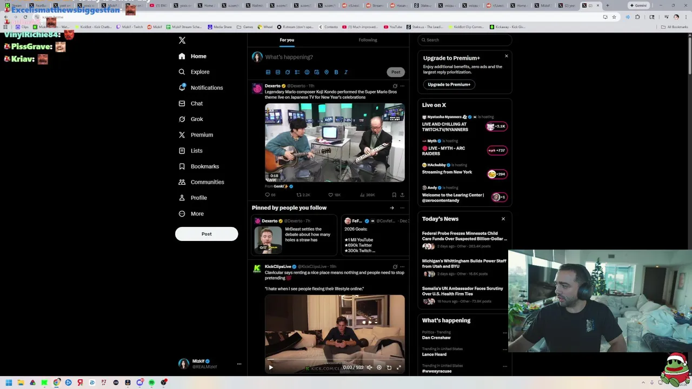Open KickClipsLive video settings gear
This screenshot has width=692, height=389.
point(379,367)
